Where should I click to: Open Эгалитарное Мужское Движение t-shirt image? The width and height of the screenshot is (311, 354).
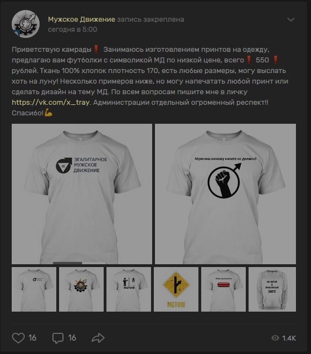point(82,193)
